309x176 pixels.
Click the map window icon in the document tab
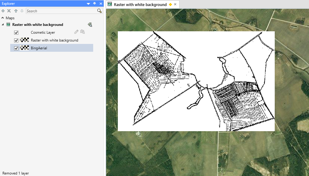pyautogui.click(x=110, y=4)
